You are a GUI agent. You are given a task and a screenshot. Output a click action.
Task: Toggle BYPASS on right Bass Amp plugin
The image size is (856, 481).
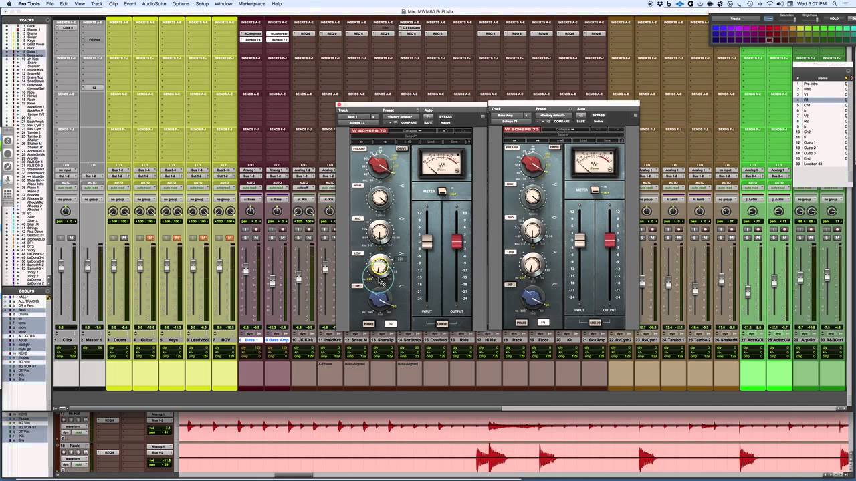pos(599,116)
